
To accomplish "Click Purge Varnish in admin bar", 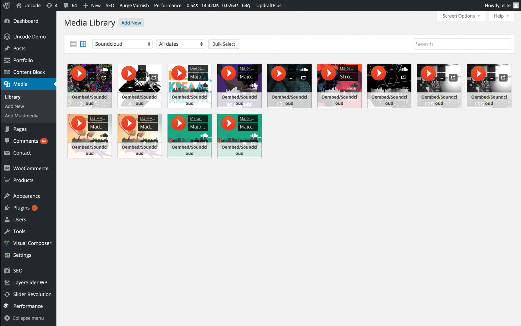I will coord(134,5).
